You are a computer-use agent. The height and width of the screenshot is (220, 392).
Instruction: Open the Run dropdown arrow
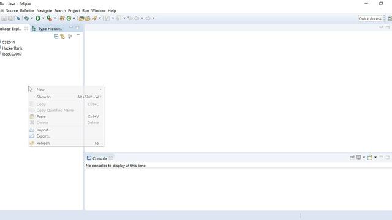click(43, 18)
